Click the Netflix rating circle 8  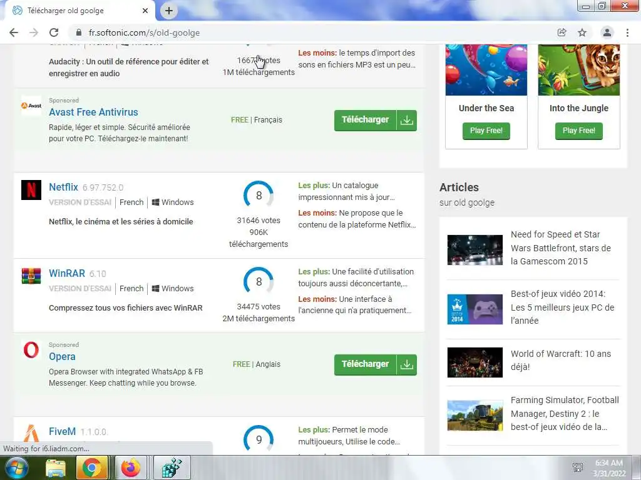tap(259, 196)
